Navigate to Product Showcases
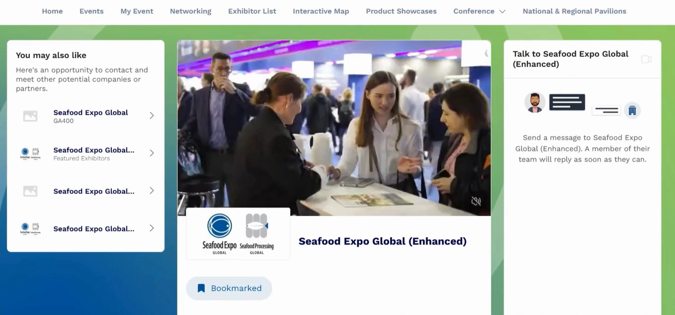 click(x=401, y=11)
